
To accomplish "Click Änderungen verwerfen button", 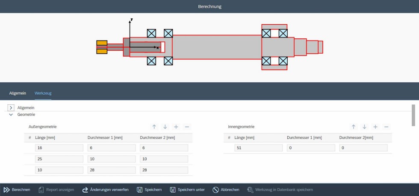I will [x=106, y=190].
